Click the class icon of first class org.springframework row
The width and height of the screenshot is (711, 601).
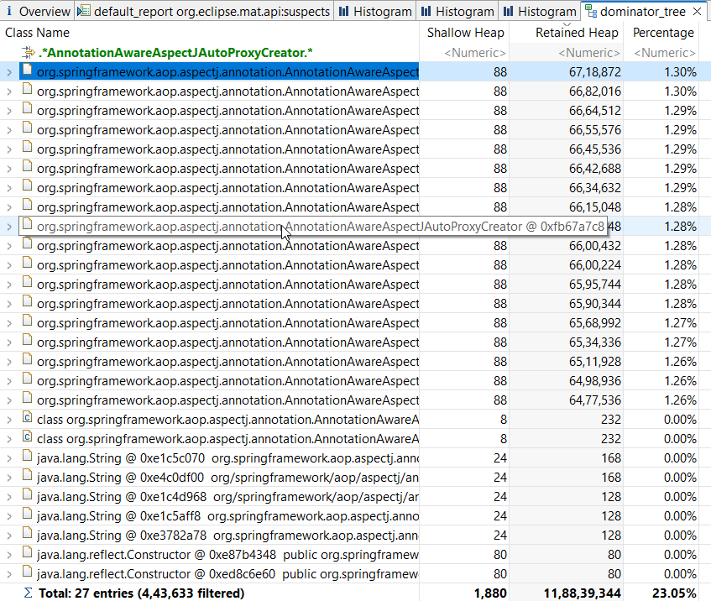[28, 420]
